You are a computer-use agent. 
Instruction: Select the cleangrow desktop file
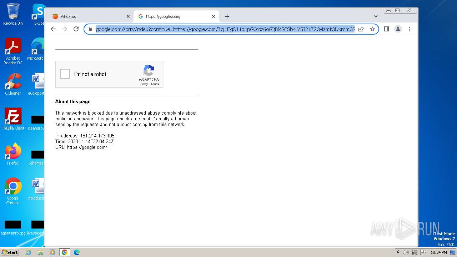click(37, 123)
